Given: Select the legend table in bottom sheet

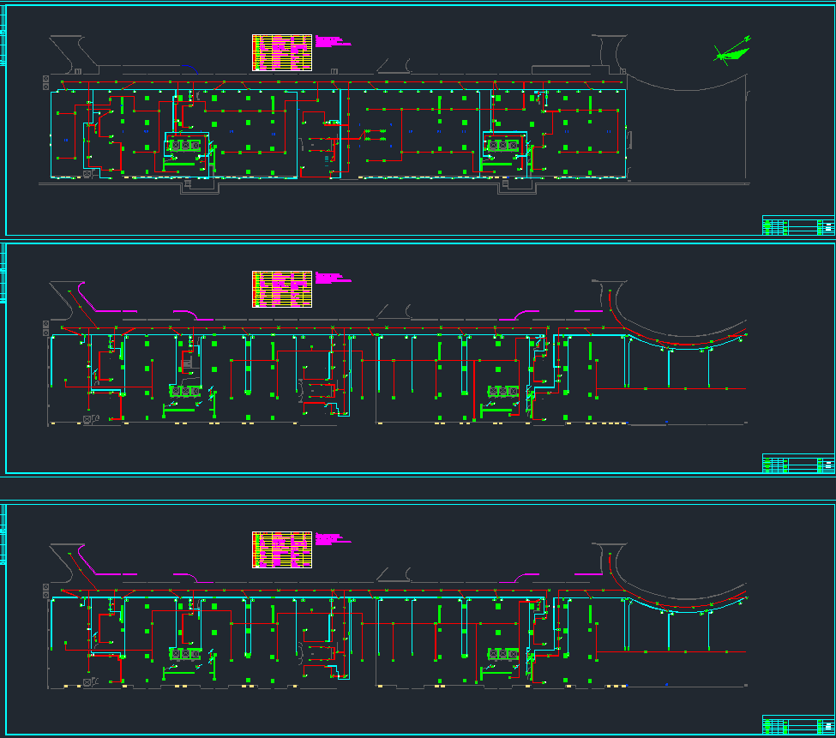Looking at the screenshot, I should point(282,549).
